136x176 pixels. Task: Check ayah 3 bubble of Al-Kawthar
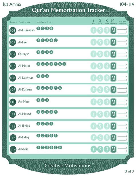(47, 76)
